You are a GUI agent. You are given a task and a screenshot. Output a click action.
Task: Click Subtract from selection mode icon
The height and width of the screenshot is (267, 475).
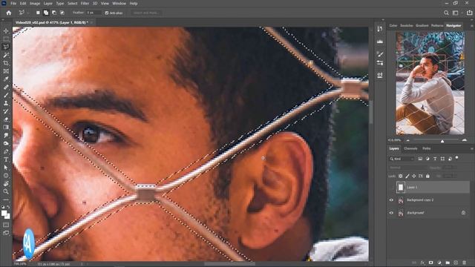pos(54,13)
